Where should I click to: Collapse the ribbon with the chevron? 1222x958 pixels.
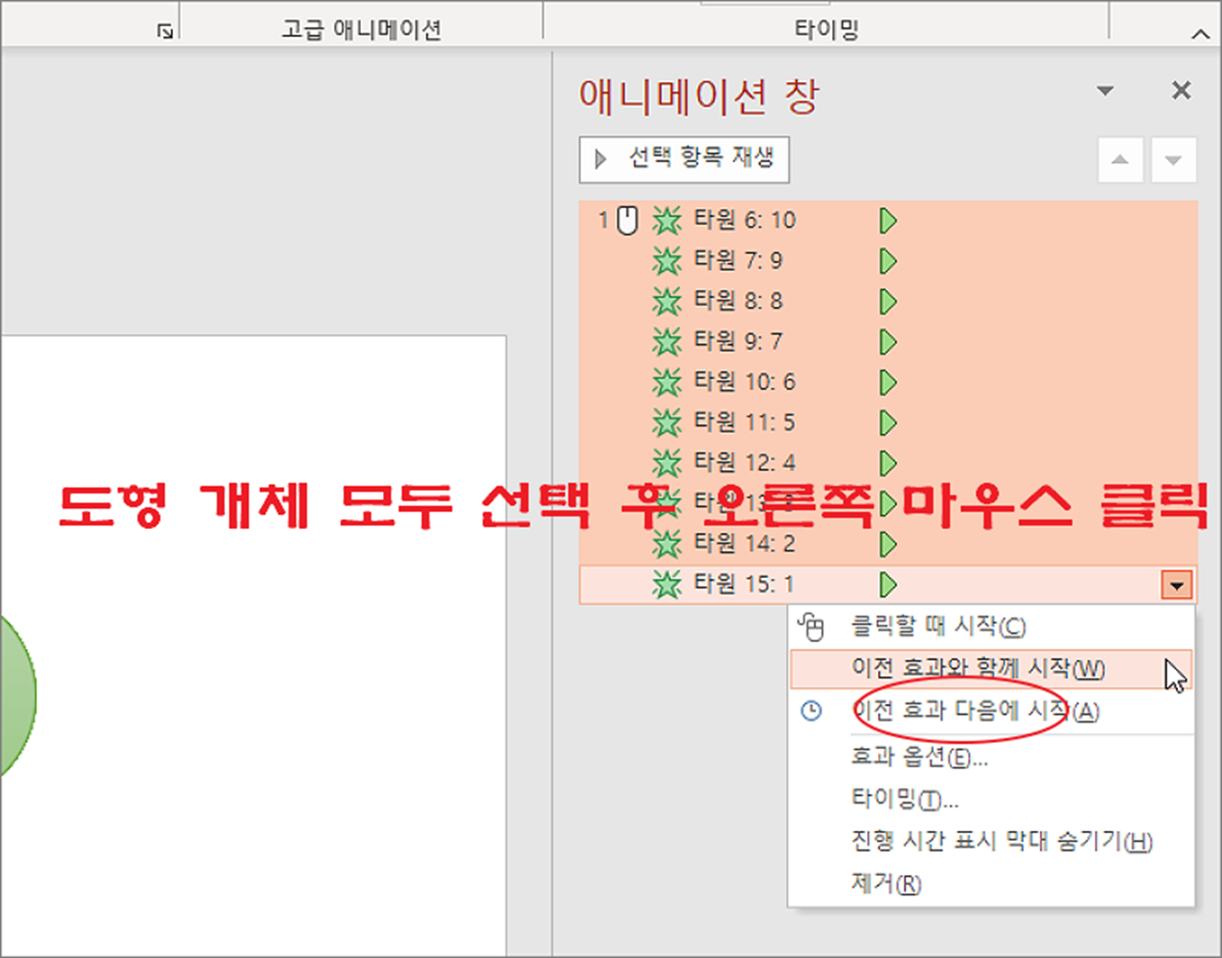(1200, 34)
